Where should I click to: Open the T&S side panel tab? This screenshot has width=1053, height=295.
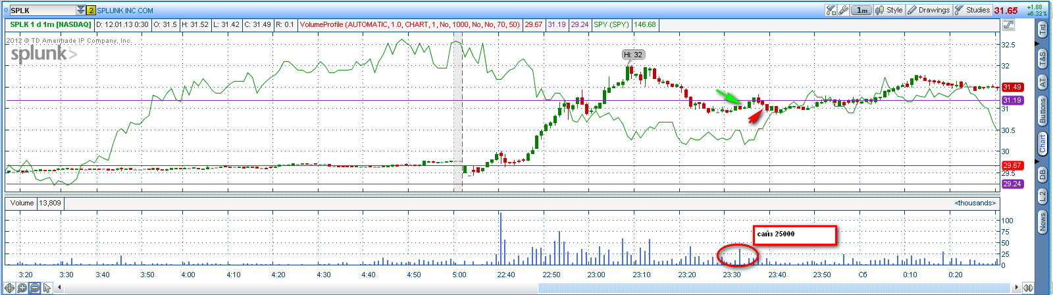1042,59
